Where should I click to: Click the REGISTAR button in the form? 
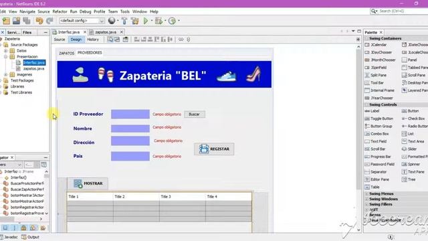point(214,149)
